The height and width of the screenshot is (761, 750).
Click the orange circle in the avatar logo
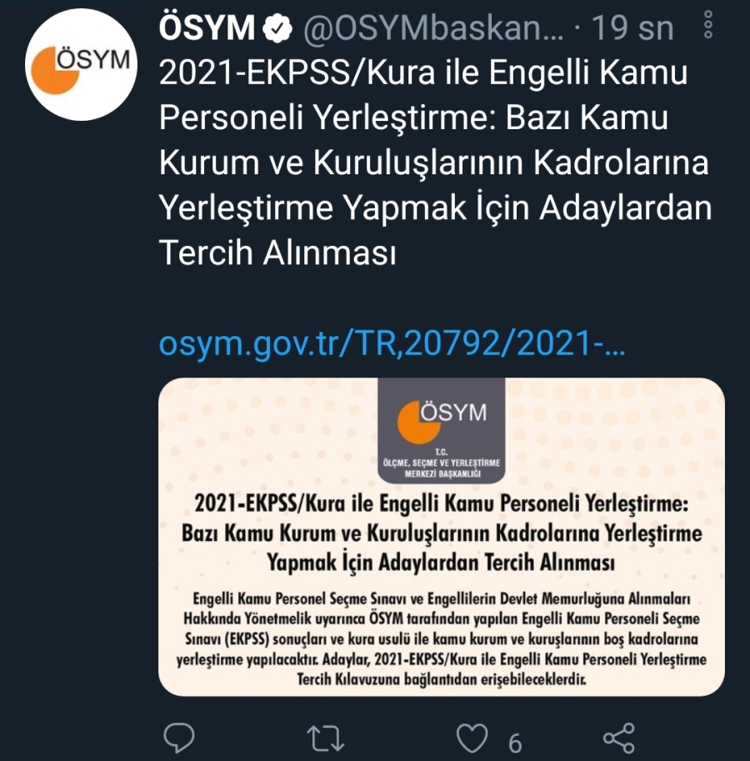tap(53, 70)
